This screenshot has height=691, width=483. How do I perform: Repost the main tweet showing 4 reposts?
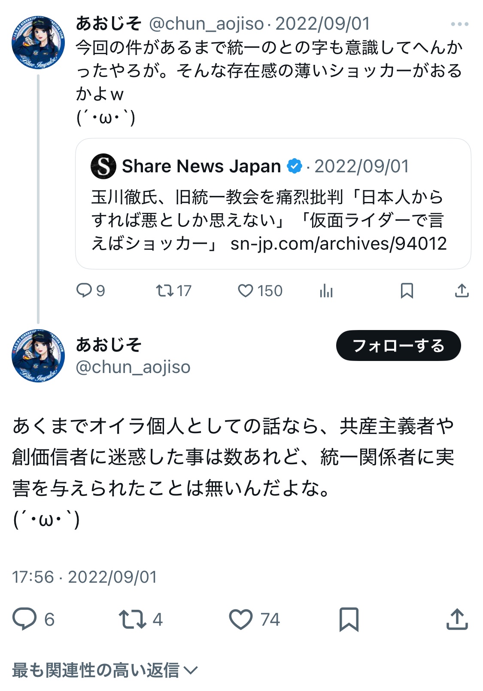[x=132, y=619]
